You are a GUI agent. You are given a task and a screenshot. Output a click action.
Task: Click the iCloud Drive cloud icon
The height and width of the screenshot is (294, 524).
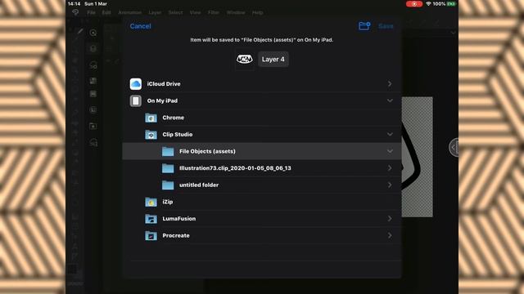[136, 84]
